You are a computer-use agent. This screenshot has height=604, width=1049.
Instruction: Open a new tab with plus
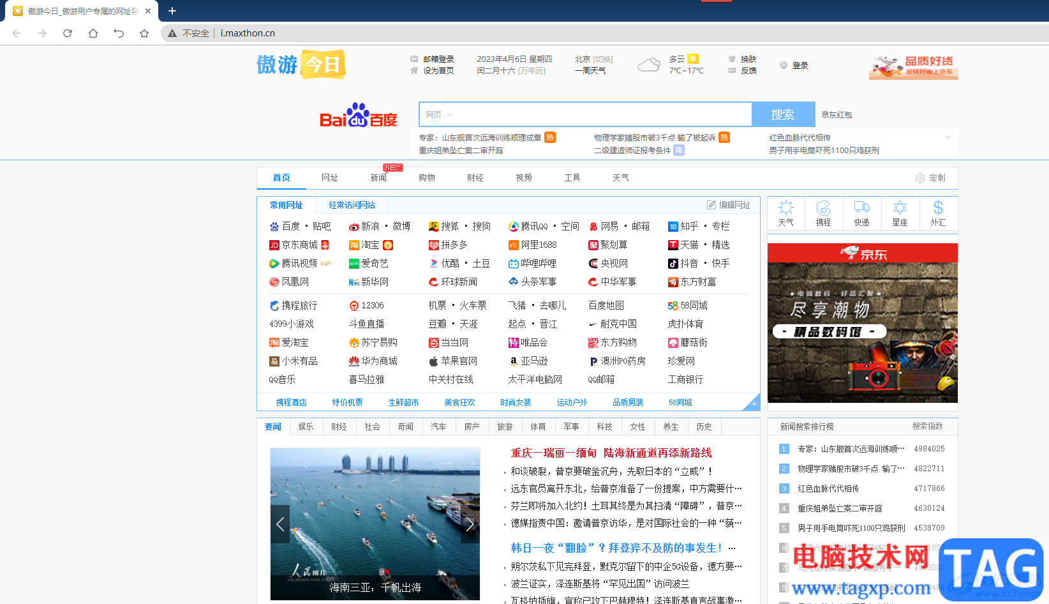(172, 11)
